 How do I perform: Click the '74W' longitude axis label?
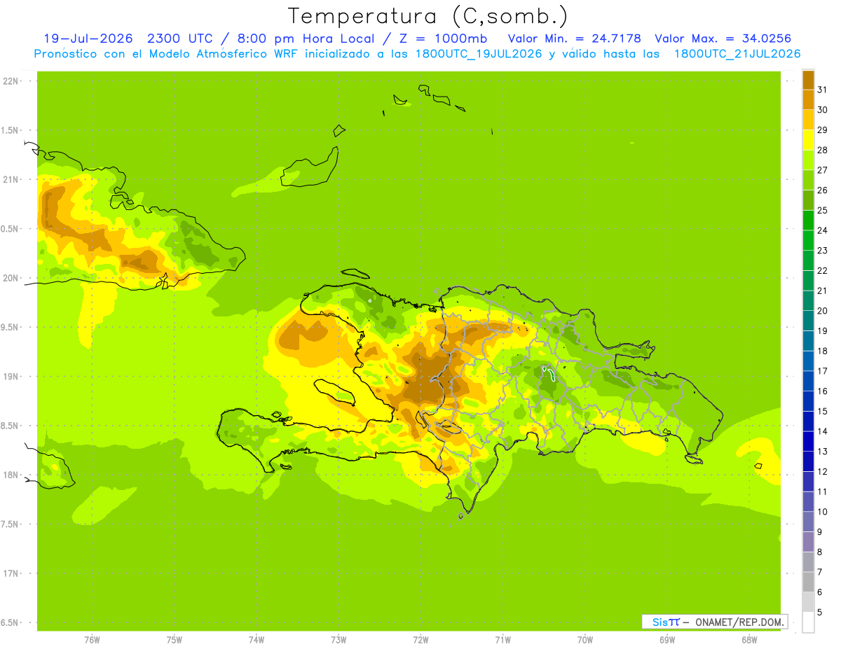(256, 640)
